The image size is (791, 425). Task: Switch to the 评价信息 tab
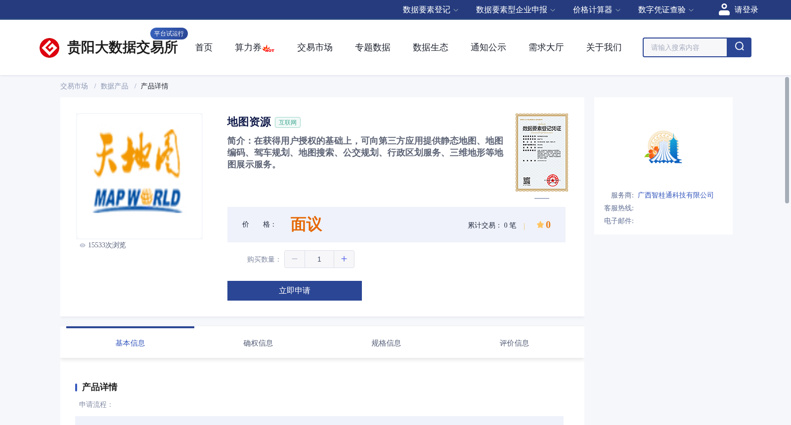(514, 343)
